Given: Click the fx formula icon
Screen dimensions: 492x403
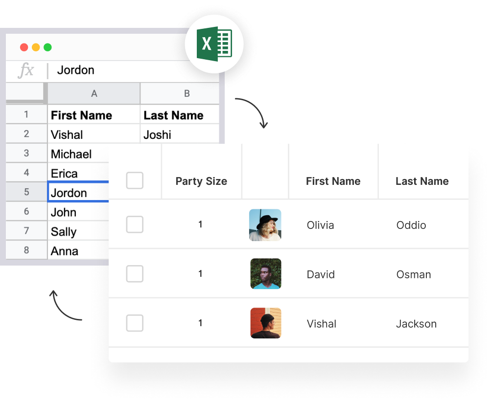Looking at the screenshot, I should point(26,70).
